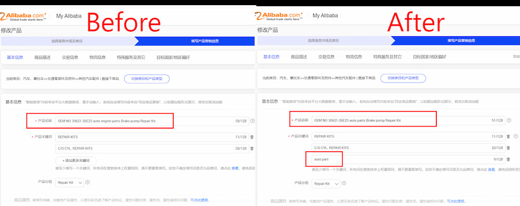Focus 产品名称 field showing 51/128 count

click(x=408, y=120)
